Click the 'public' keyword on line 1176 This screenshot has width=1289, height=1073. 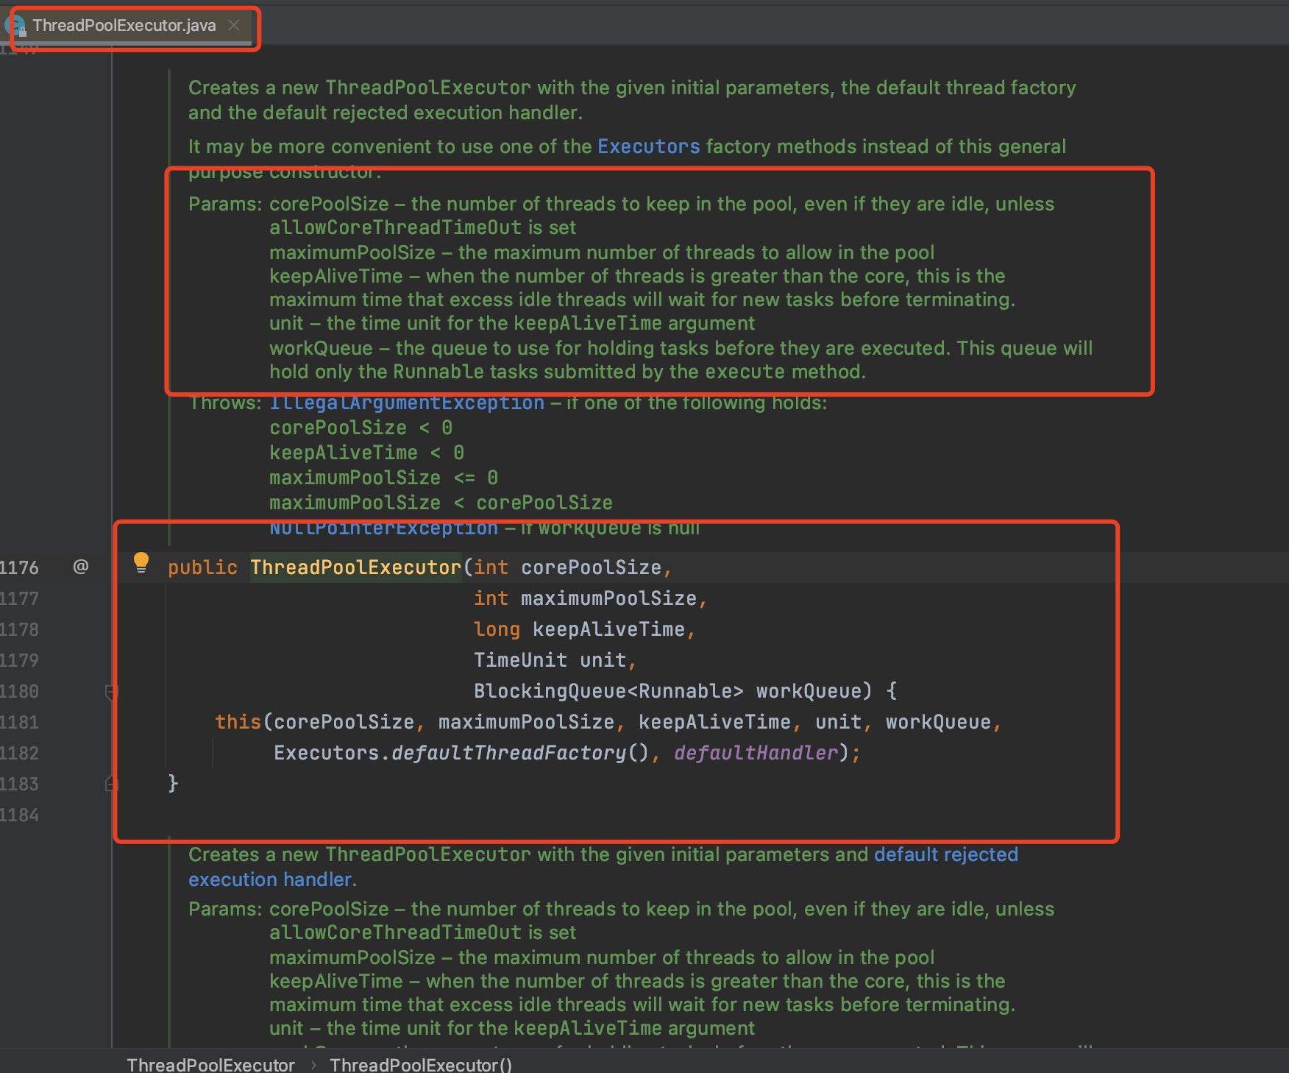(x=202, y=567)
